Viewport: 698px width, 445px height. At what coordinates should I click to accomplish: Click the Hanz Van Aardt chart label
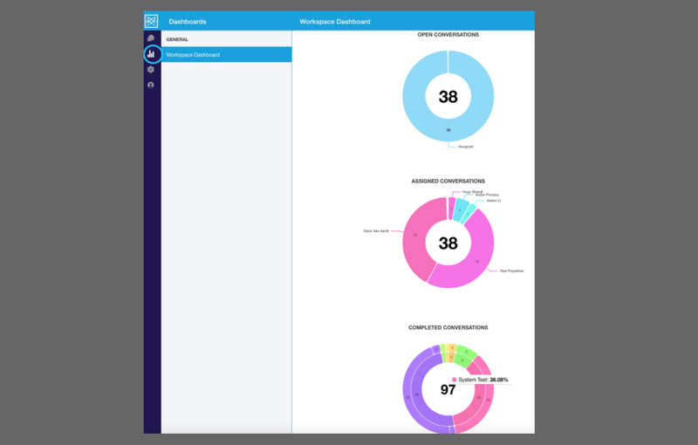(x=376, y=231)
